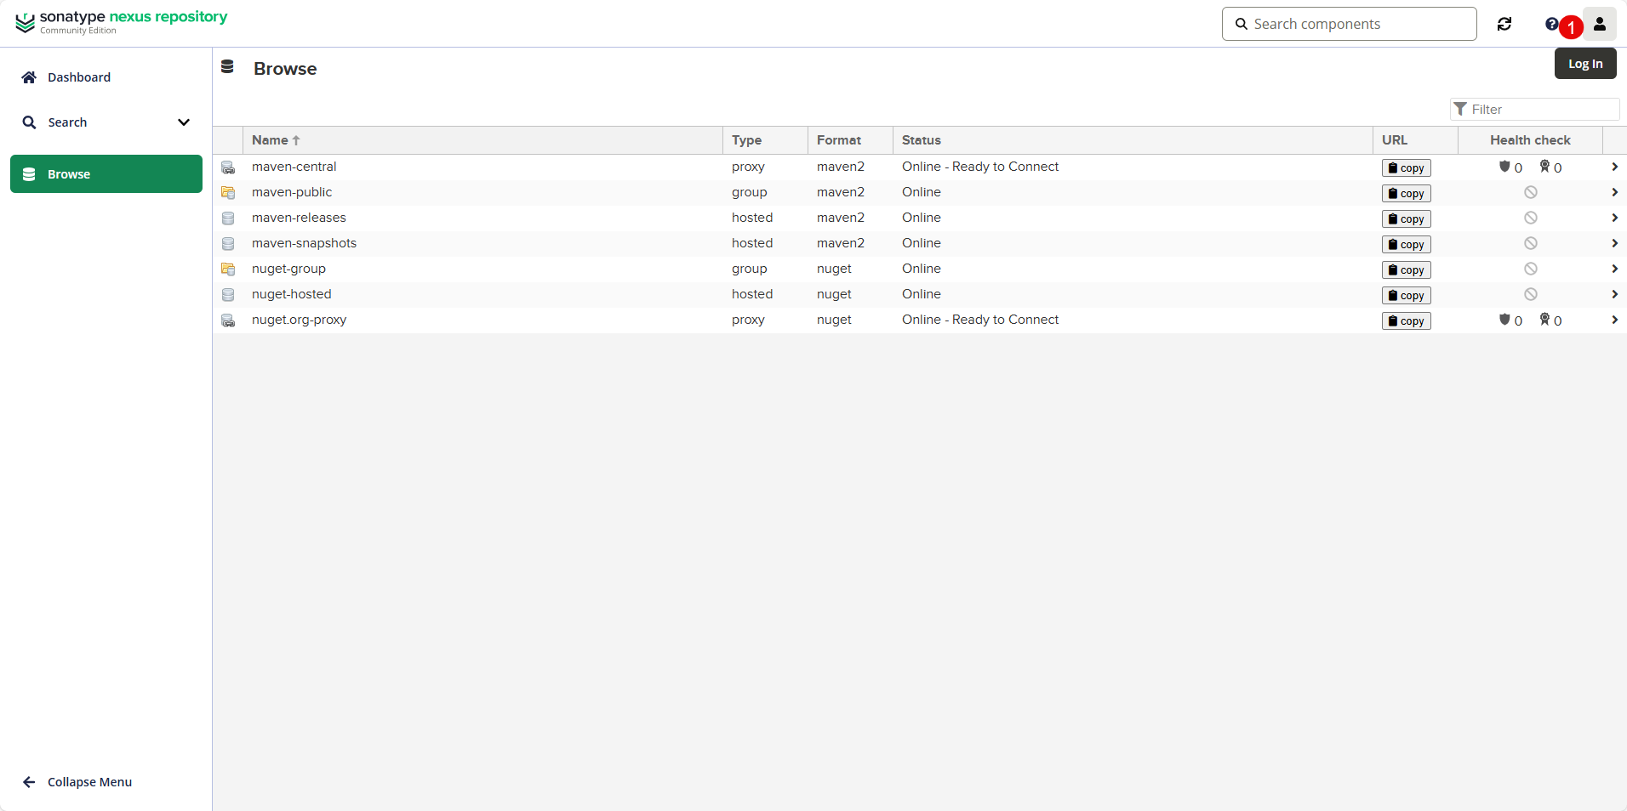Copy URL for maven-public repository
The width and height of the screenshot is (1627, 811).
1406,194
